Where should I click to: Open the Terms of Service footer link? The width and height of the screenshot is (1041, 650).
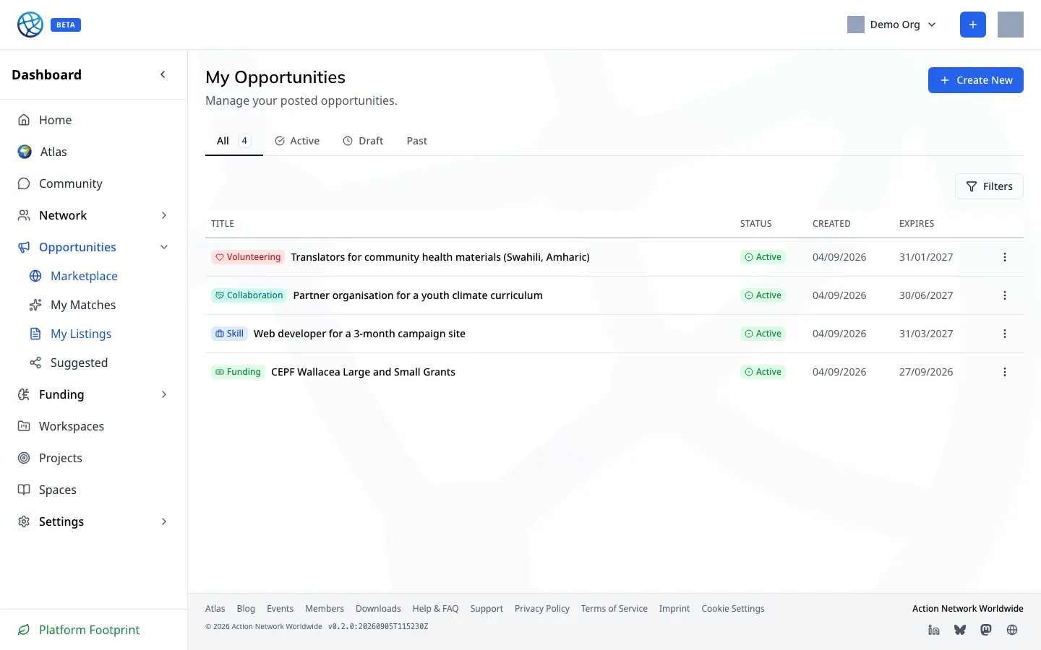614,609
